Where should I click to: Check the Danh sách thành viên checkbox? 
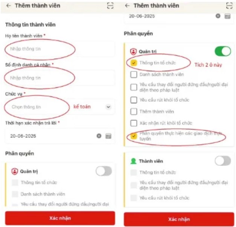(x=134, y=75)
